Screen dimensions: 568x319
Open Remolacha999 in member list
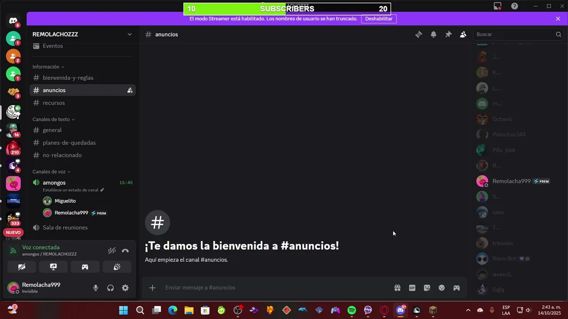point(515,181)
